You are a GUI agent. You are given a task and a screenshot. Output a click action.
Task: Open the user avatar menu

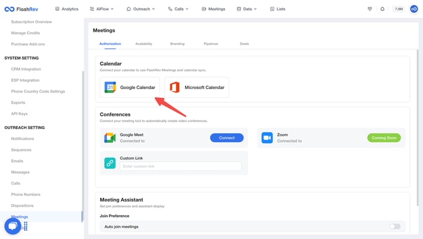point(414,9)
